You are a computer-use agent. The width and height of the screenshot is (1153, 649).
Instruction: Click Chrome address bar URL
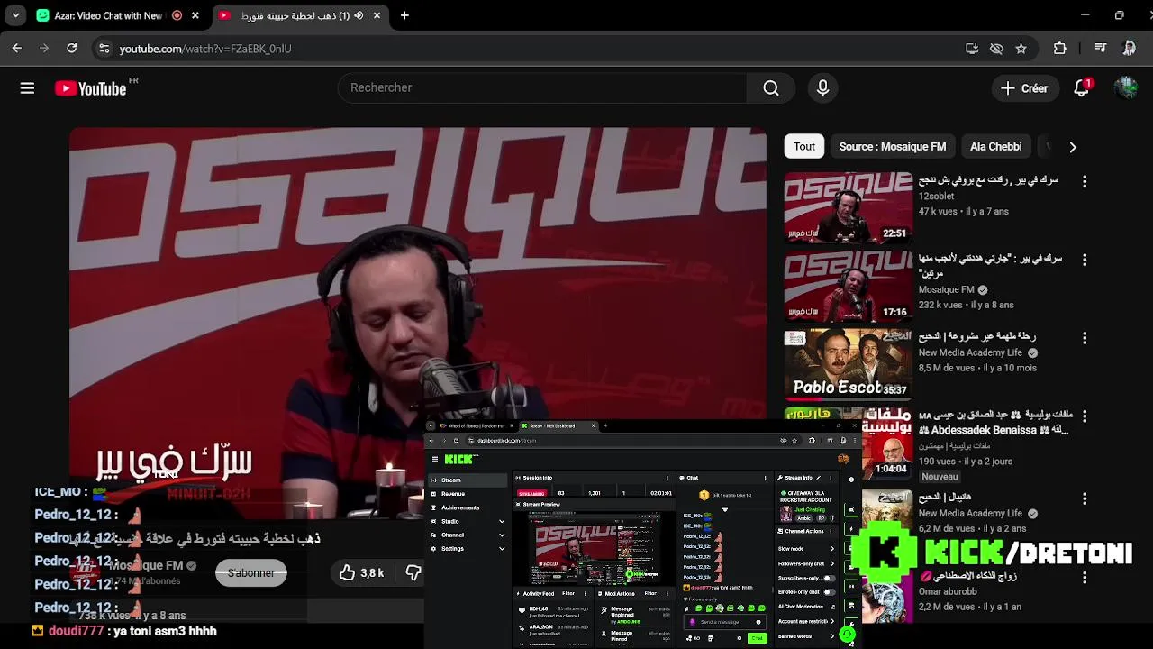(205, 49)
